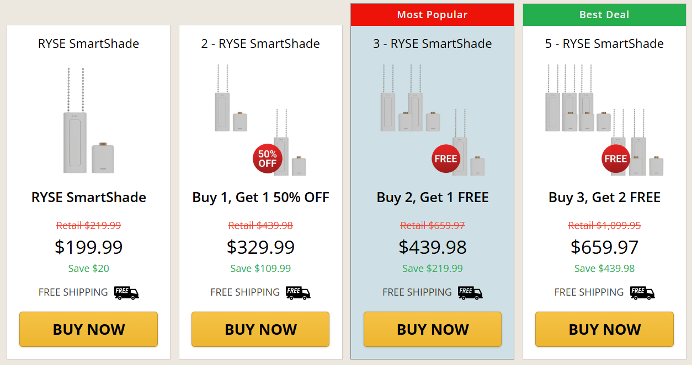
Task: Click the RYSE SmartShade title link
Action: pos(88,43)
